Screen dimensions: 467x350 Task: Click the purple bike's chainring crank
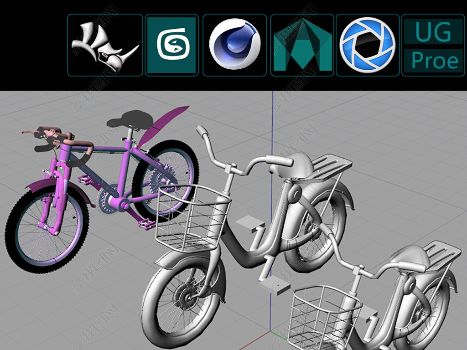[109, 201]
